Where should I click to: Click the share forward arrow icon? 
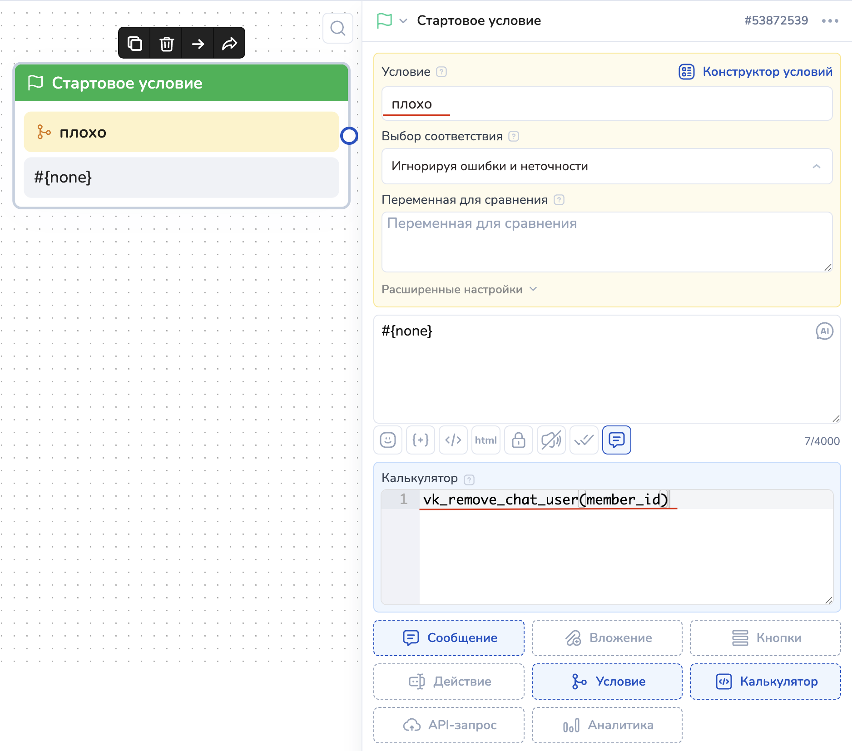(229, 44)
